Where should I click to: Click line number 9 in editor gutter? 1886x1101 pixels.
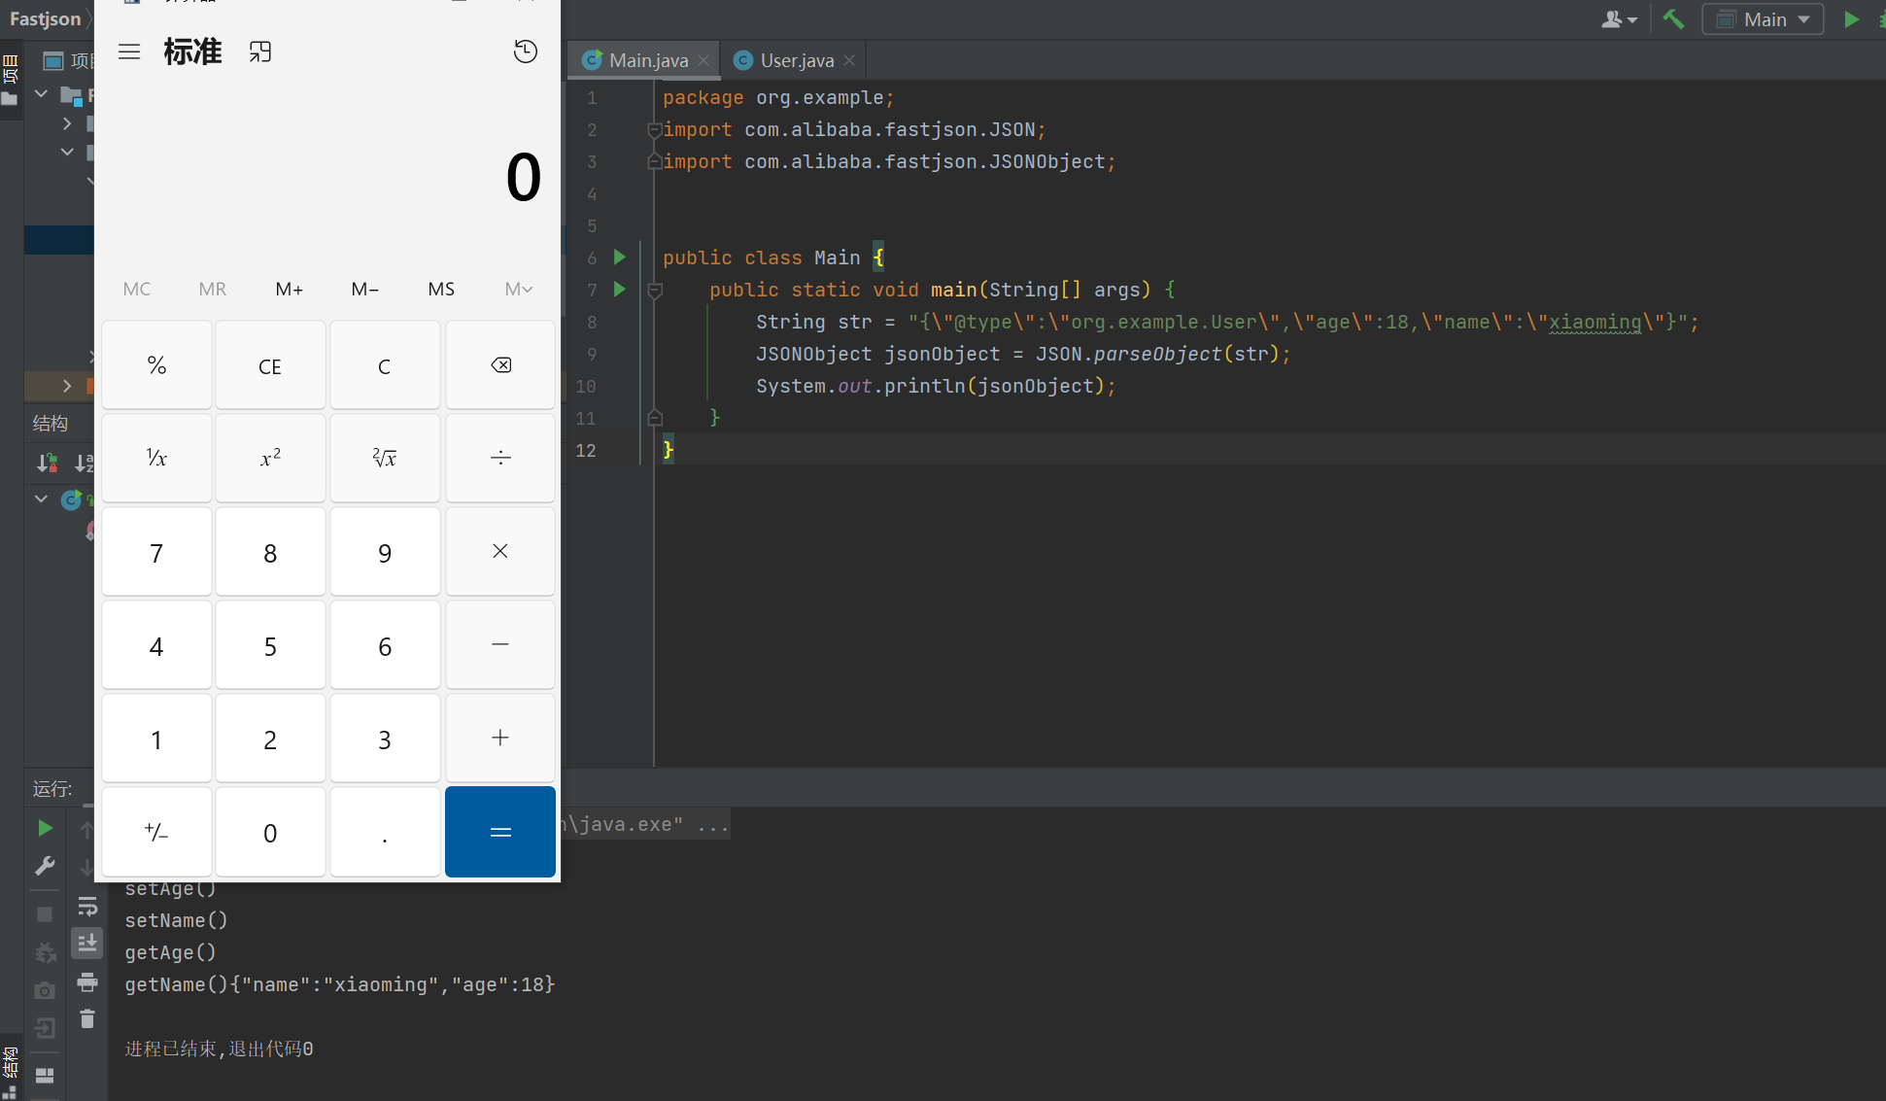pyautogui.click(x=592, y=354)
